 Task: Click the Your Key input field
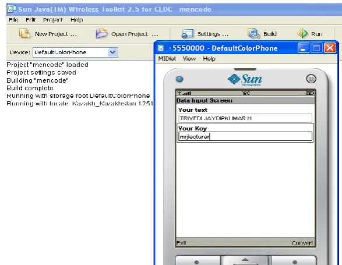pyautogui.click(x=245, y=136)
